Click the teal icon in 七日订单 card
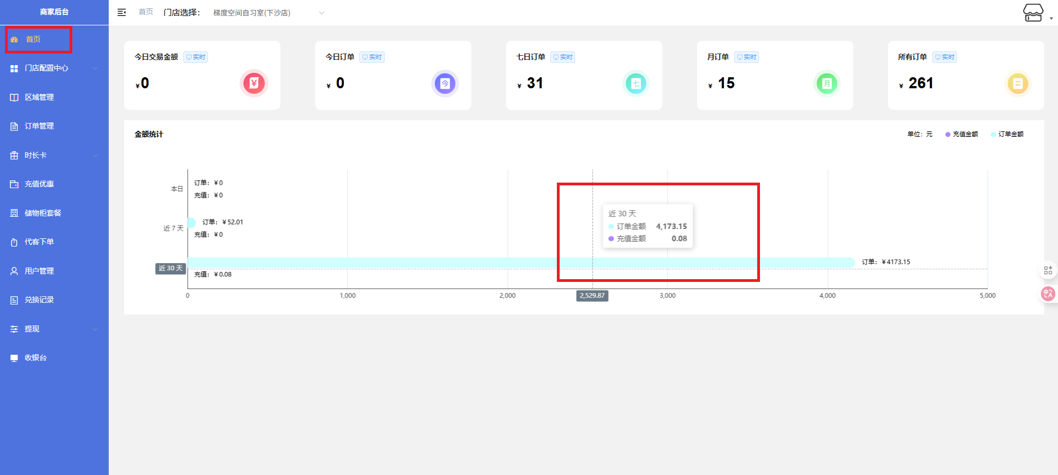 pos(636,83)
